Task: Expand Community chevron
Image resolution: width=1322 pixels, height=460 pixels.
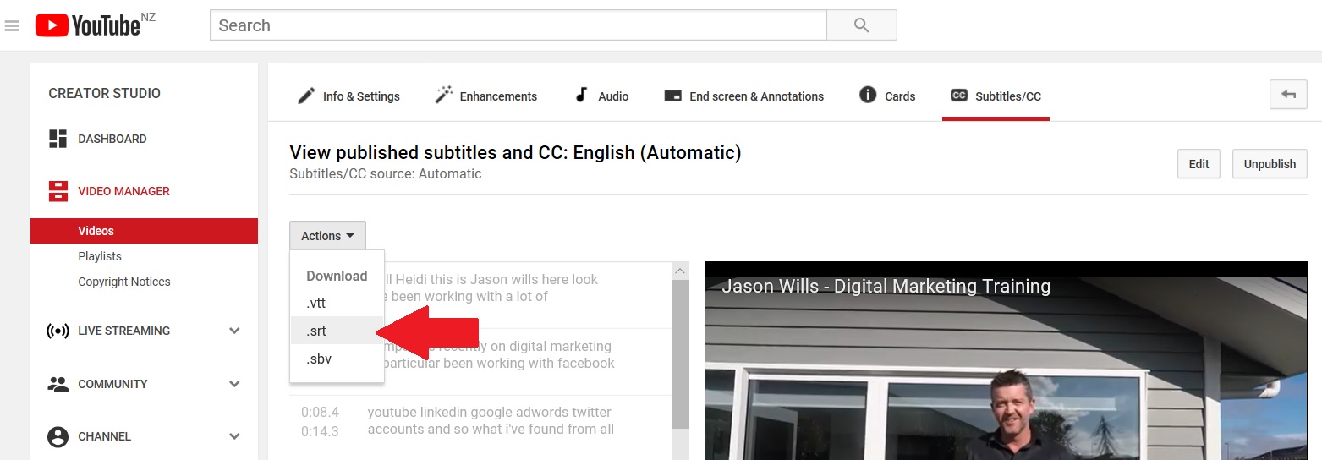Action: [234, 384]
